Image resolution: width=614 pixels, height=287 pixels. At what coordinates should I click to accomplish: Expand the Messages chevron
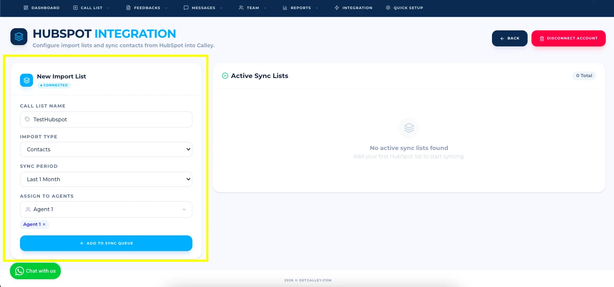pos(221,8)
